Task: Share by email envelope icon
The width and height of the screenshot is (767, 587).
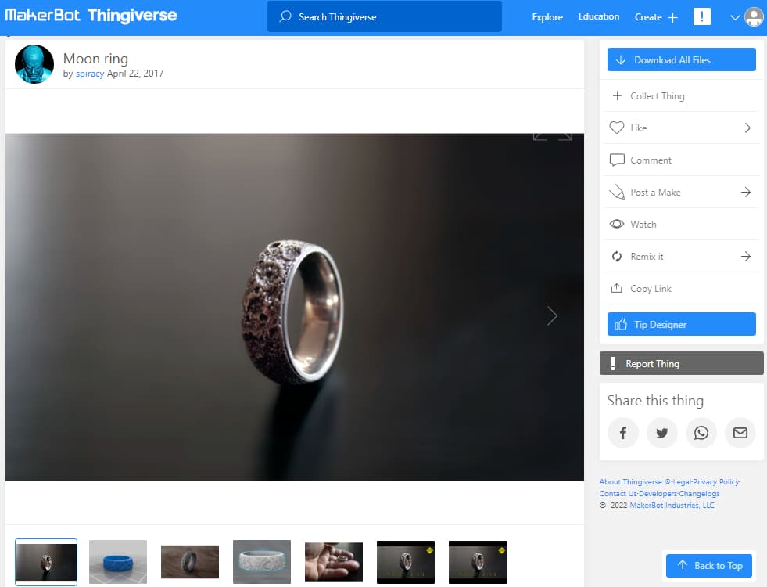Action: point(740,433)
